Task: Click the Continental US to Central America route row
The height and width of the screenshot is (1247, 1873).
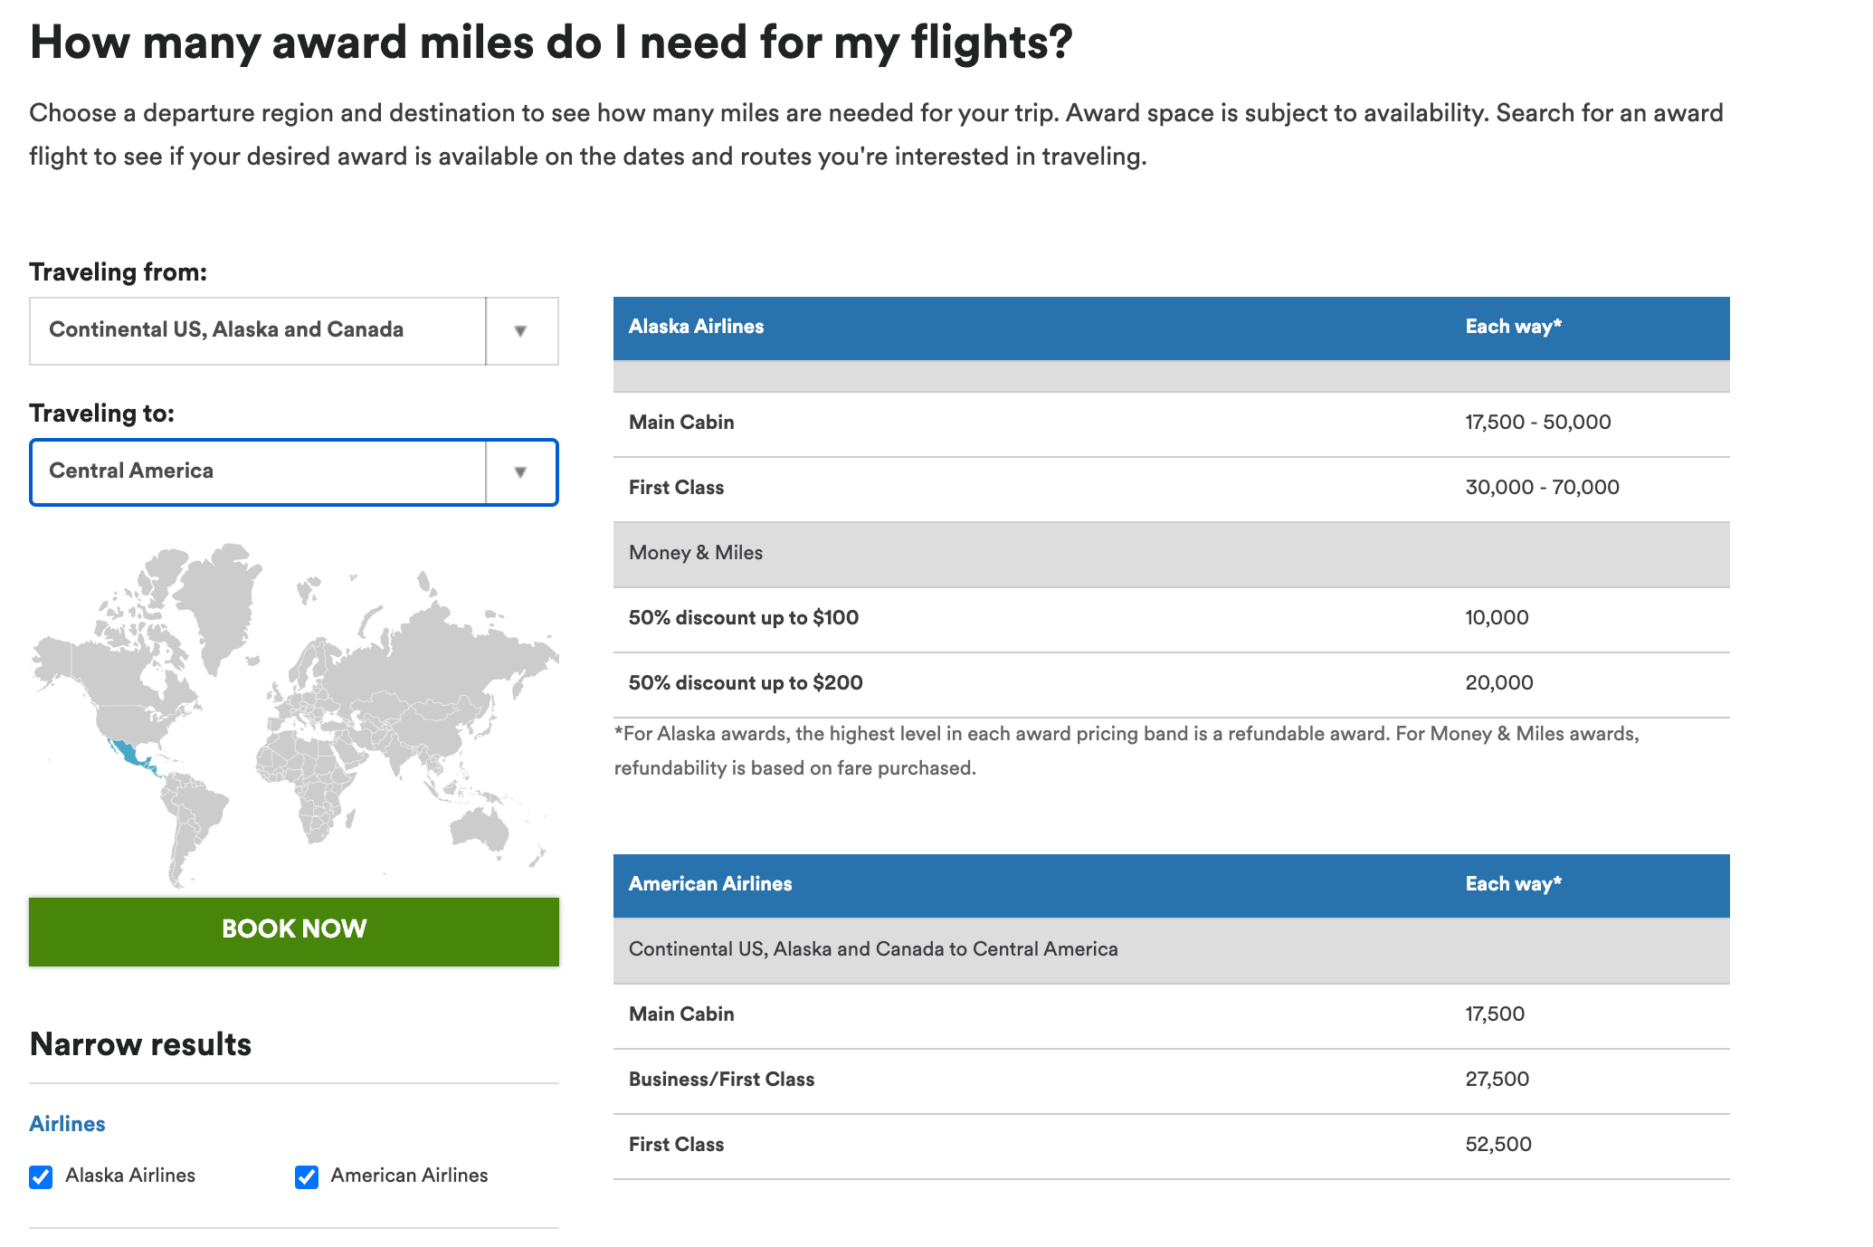Action: (1171, 950)
